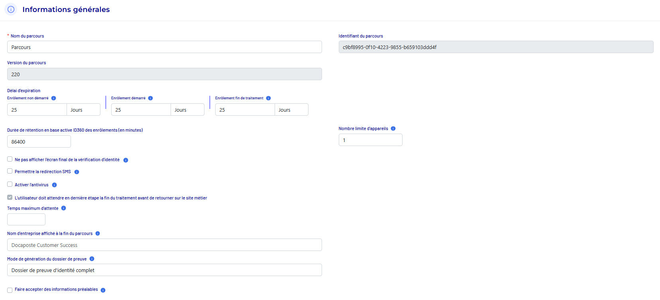
Task: Click info icon next to Nom d'entreprise affiché
Action: [98, 234]
